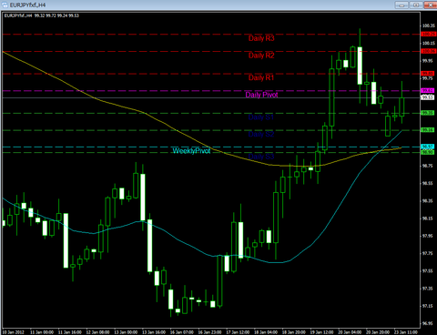This screenshot has width=437, height=335.
Task: Select the Daily S3 label
Action: (261, 157)
